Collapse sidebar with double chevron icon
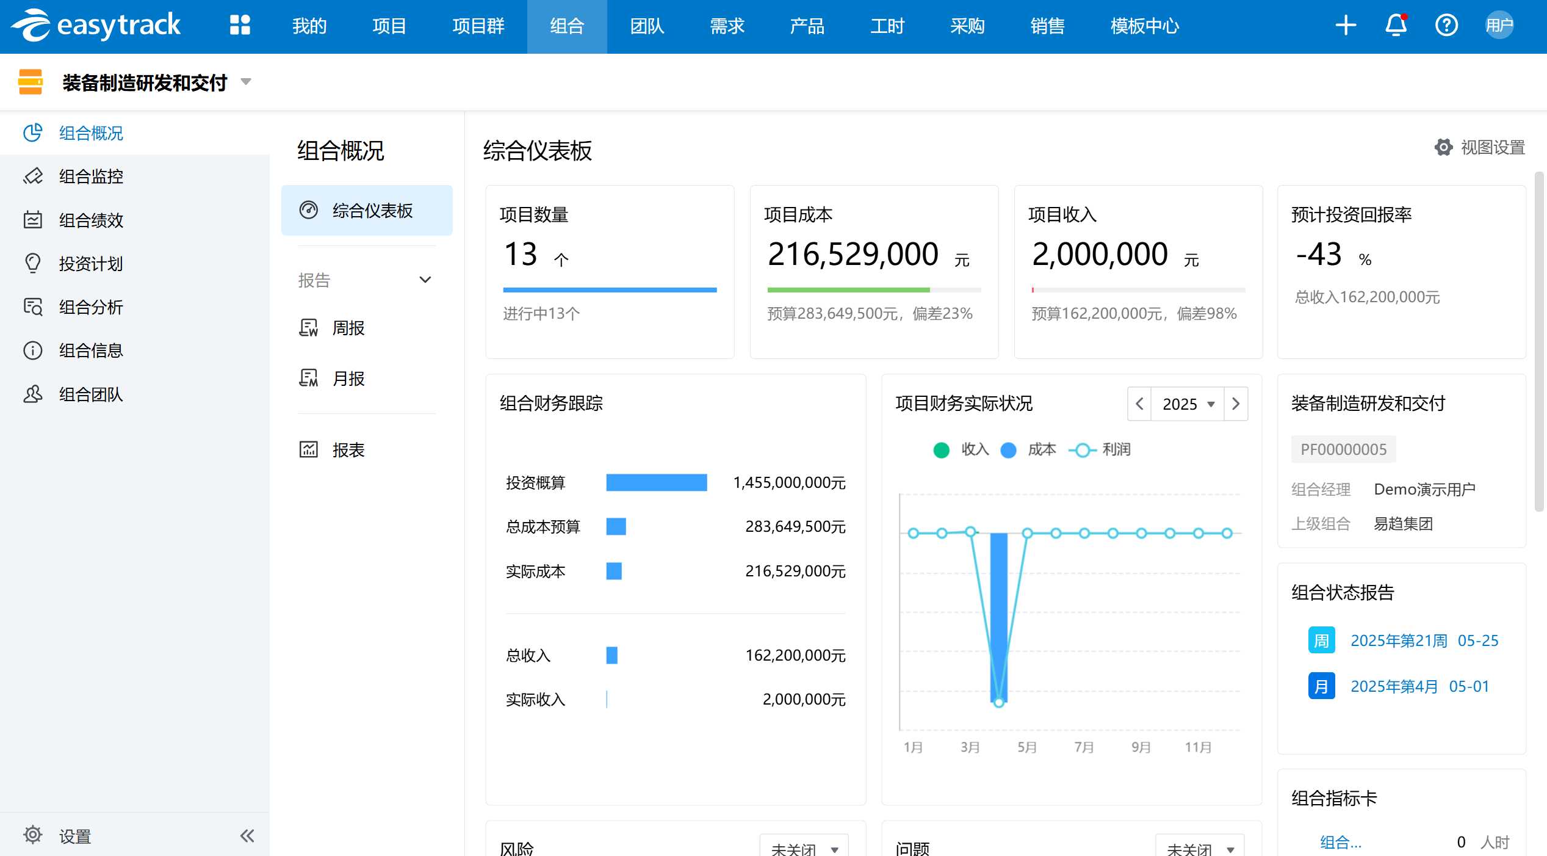The height and width of the screenshot is (856, 1547). (x=247, y=835)
